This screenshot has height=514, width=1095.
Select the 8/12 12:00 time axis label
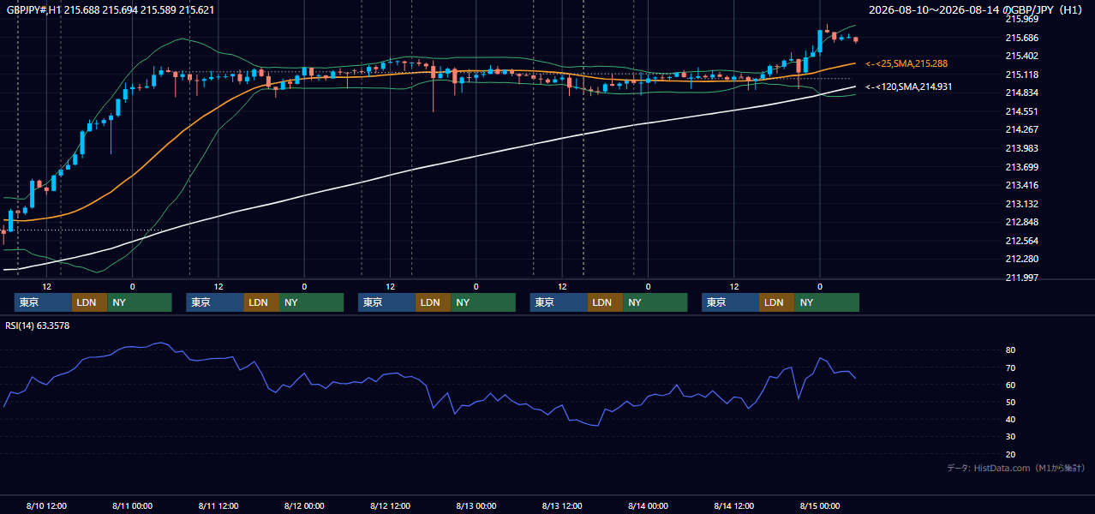[x=390, y=505]
